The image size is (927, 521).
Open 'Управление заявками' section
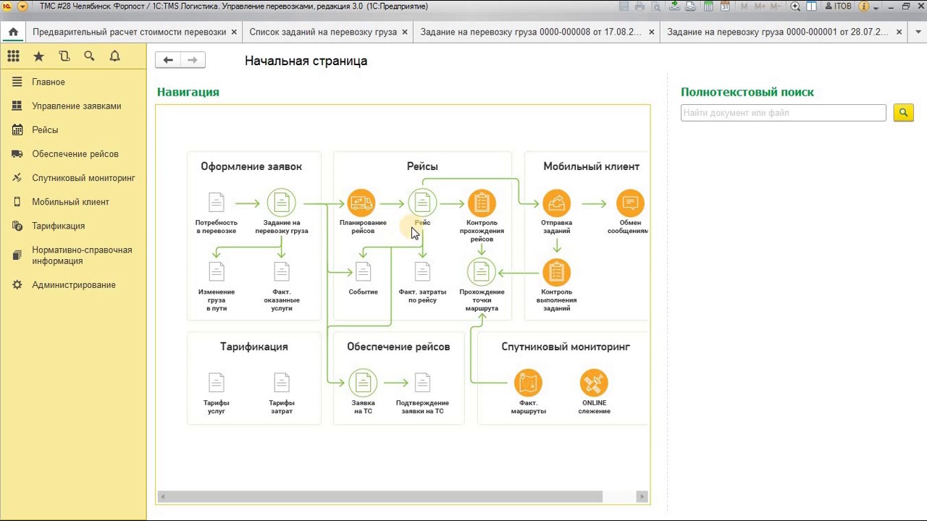pyautogui.click(x=73, y=106)
